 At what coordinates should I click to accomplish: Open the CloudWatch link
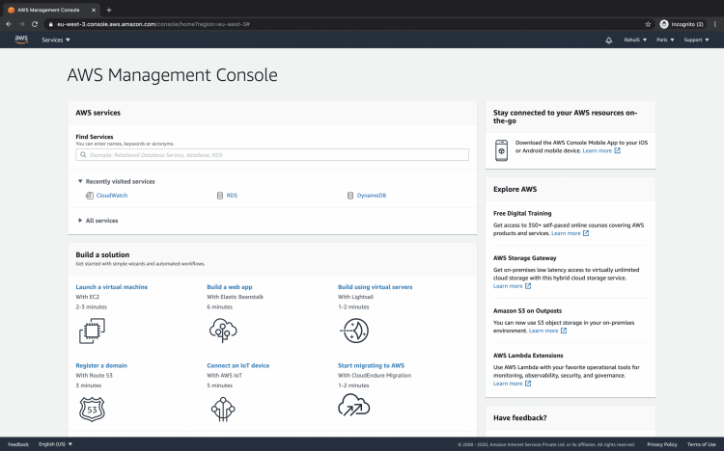click(x=112, y=196)
